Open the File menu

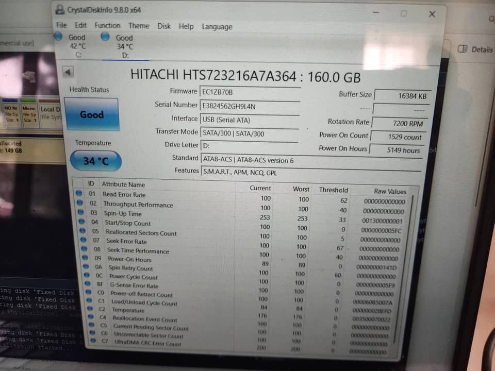[x=61, y=25]
